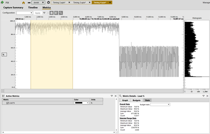Click the timing capture stopwatch icon
This screenshot has width=210, height=134.
(48, 2)
